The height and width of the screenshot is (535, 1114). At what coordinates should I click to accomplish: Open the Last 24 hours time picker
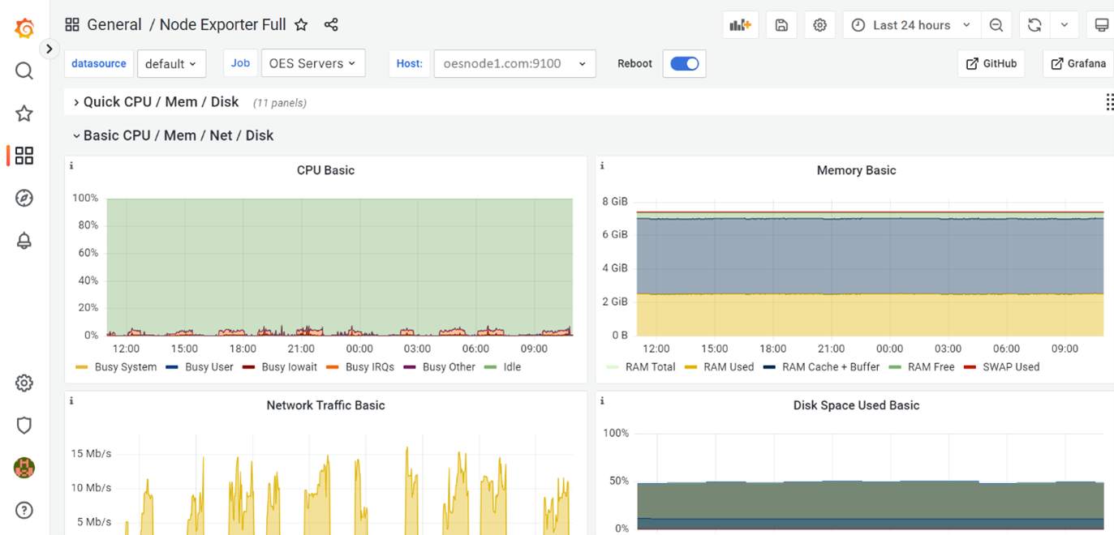point(910,25)
